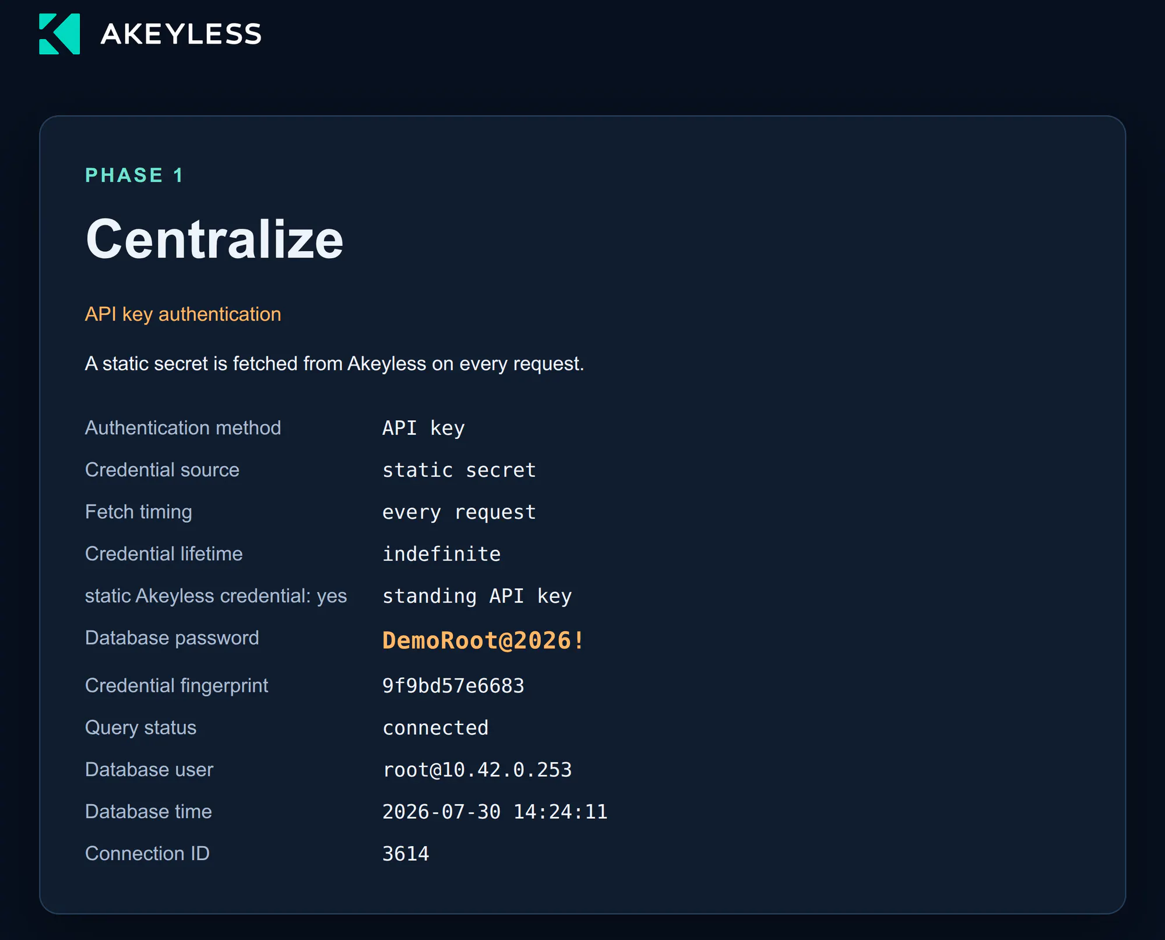The image size is (1165, 940).
Task: Select the 'every request' value
Action: click(459, 512)
